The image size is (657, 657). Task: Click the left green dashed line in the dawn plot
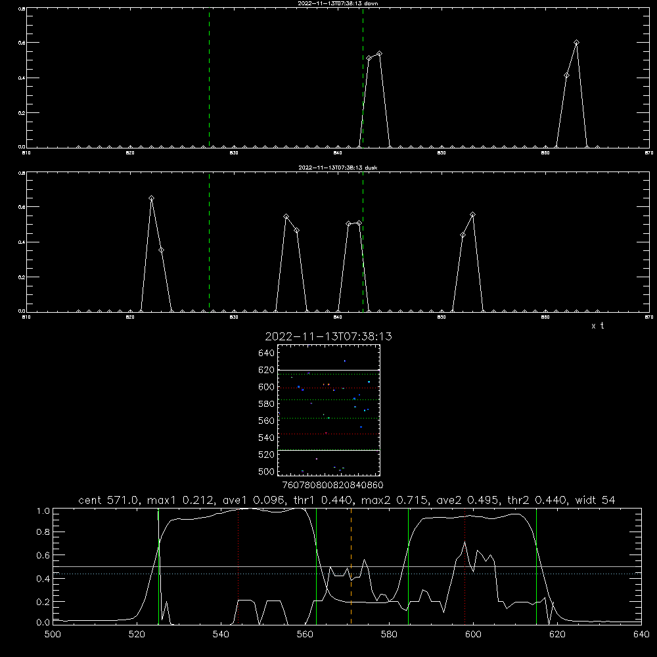click(209, 78)
